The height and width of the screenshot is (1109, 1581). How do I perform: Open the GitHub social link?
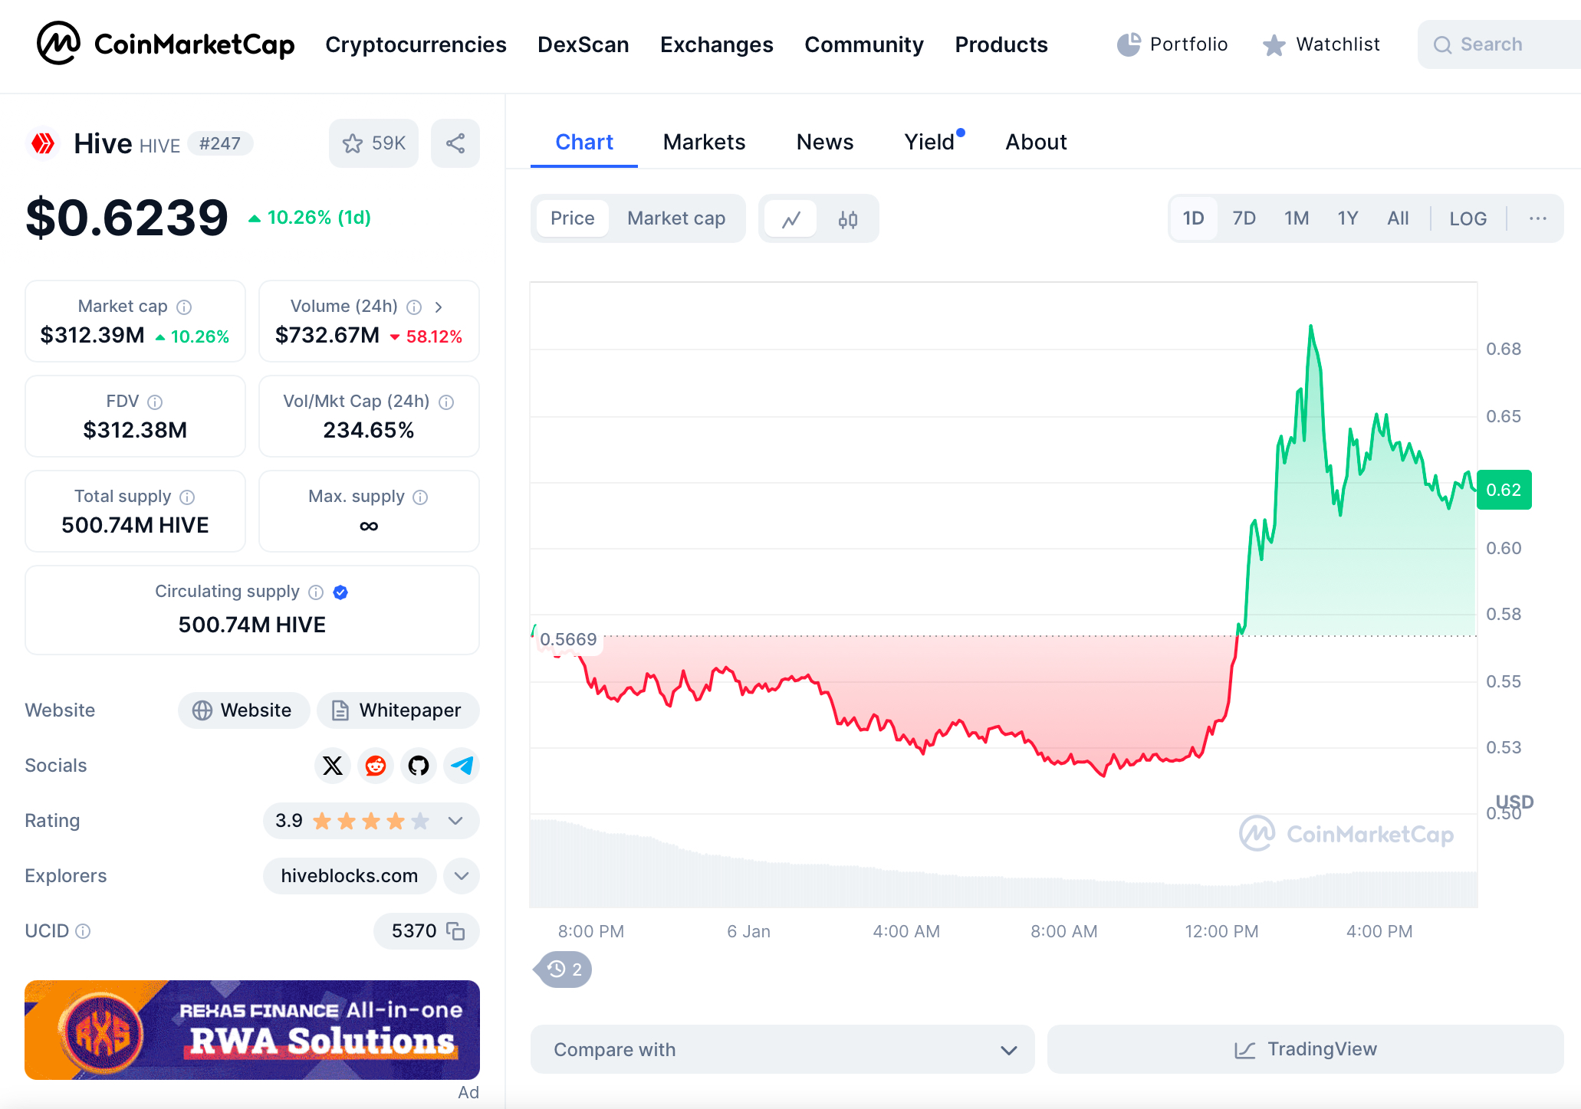click(419, 766)
